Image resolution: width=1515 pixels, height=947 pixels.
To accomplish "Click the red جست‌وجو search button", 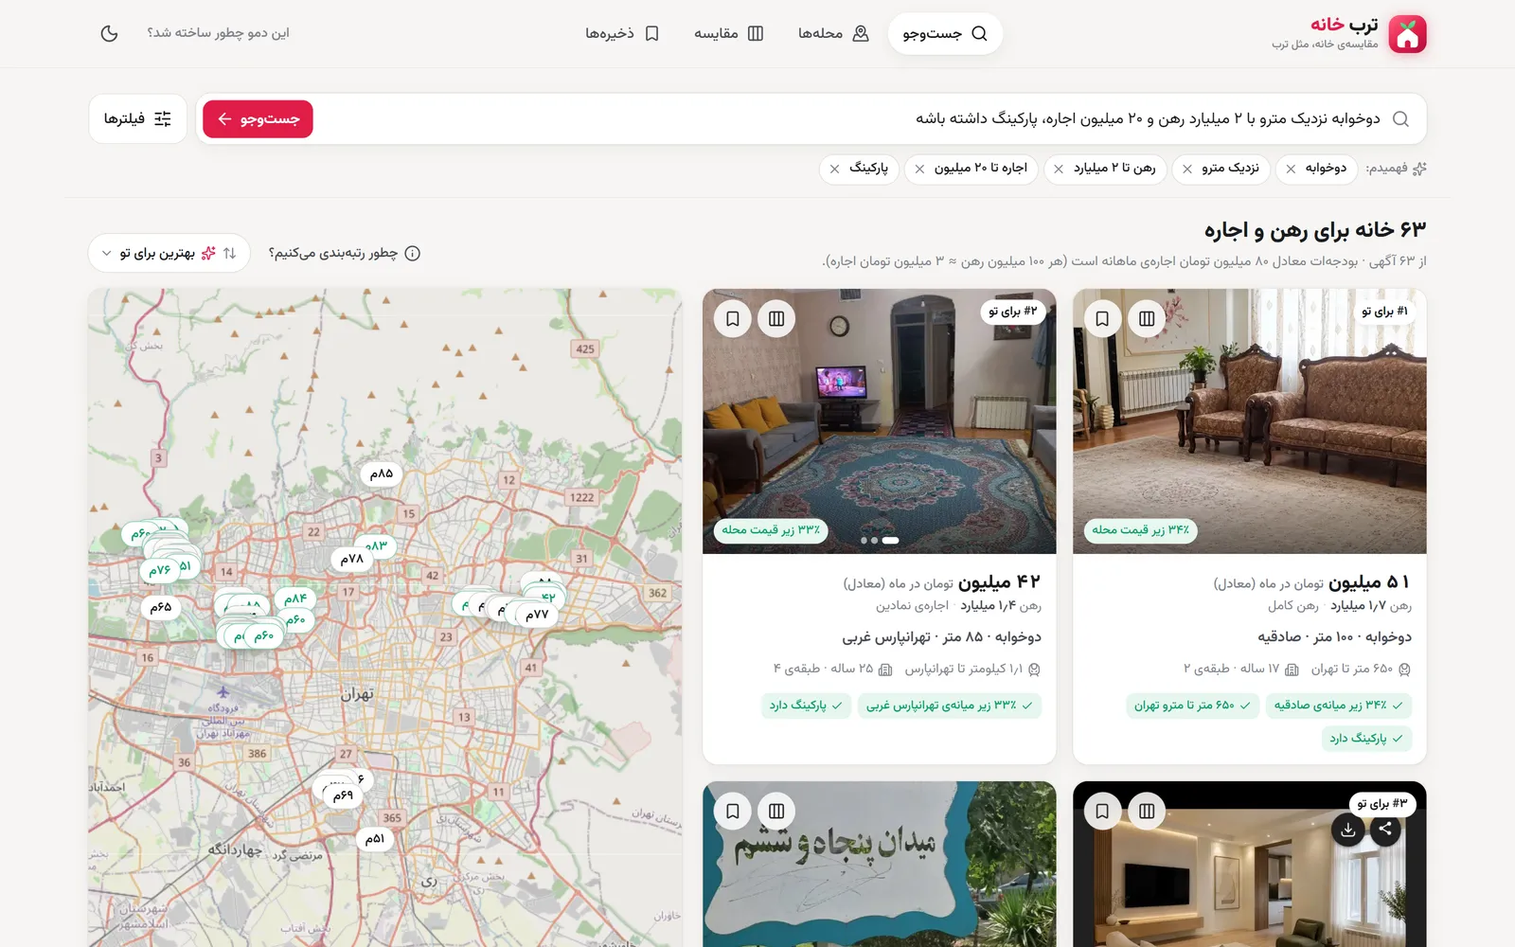I will click(258, 119).
